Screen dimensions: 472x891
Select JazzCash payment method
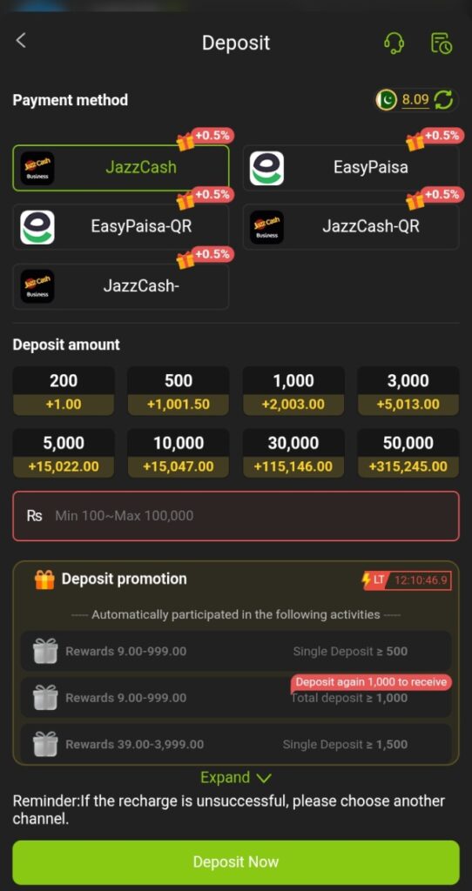coord(121,168)
